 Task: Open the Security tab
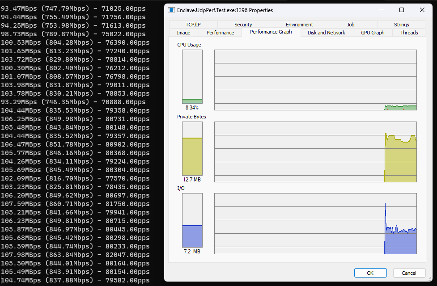[243, 25]
